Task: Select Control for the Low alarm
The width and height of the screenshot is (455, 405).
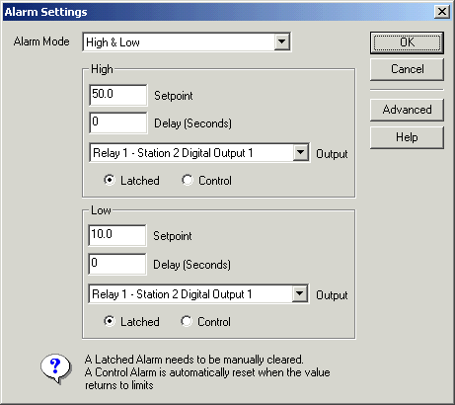Action: point(187,321)
